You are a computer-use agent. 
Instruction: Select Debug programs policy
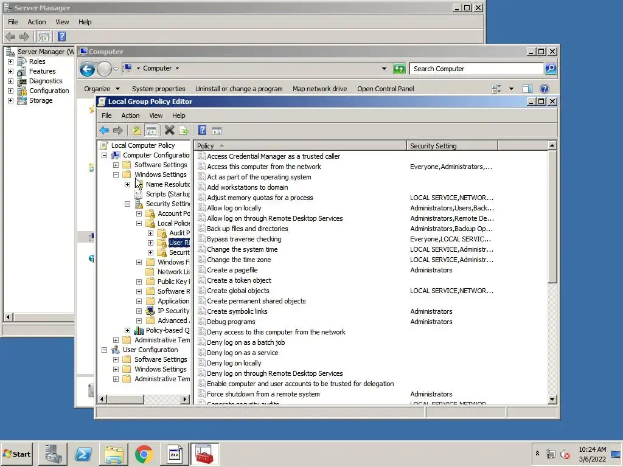(231, 322)
